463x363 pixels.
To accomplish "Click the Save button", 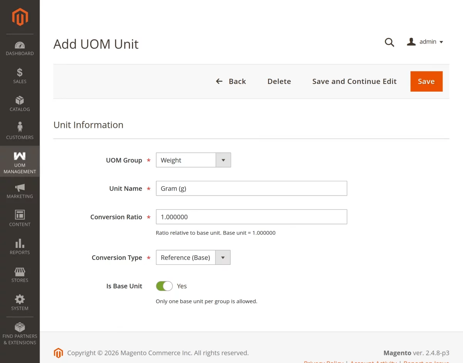I will click(426, 81).
